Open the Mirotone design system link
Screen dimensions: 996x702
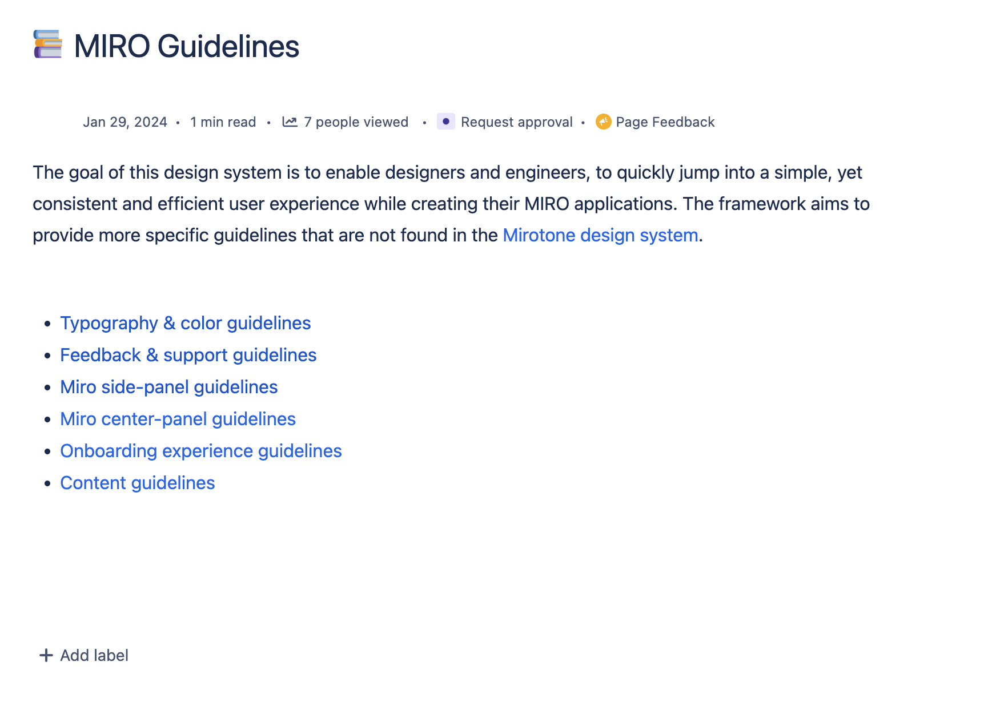600,235
